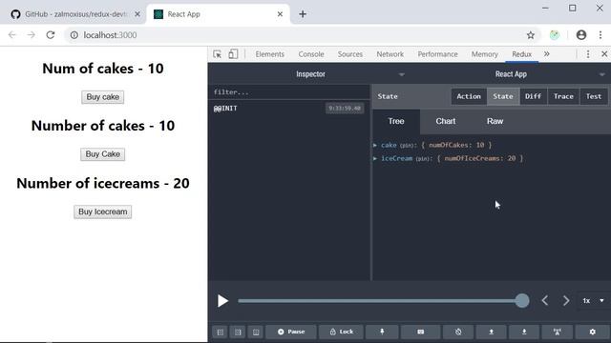Image resolution: width=611 pixels, height=343 pixels.
Task: Click the Buy Icecream button
Action: (x=102, y=212)
